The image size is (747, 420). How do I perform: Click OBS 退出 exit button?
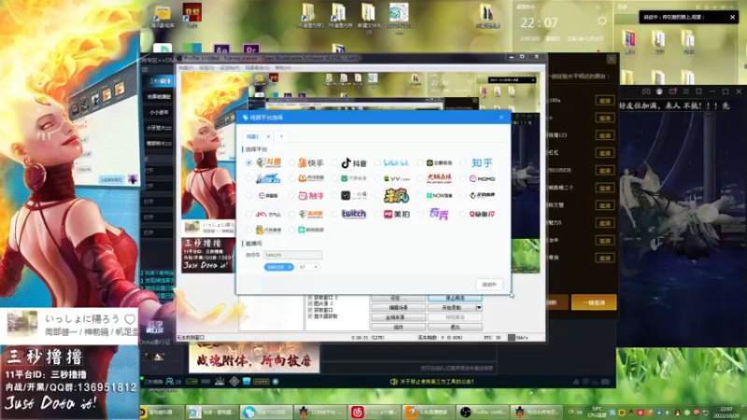pos(455,328)
